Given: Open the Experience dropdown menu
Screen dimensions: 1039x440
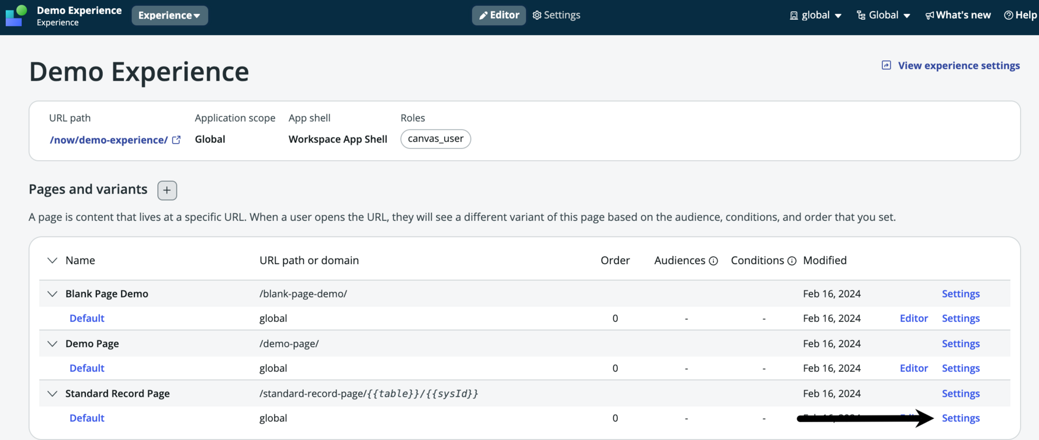Looking at the screenshot, I should tap(169, 15).
